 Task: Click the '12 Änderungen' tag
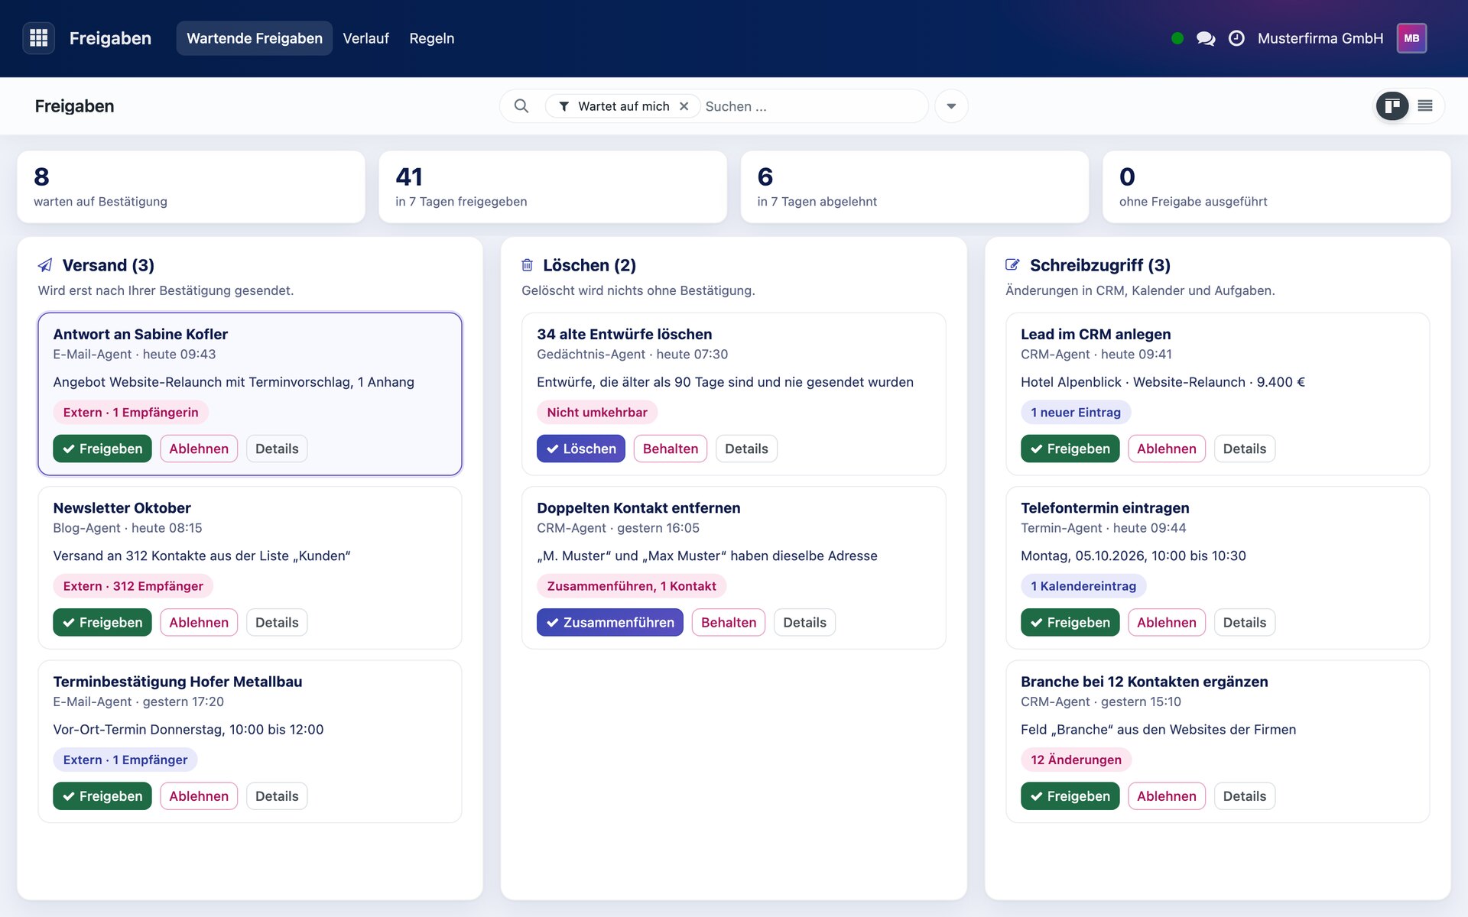coord(1076,760)
